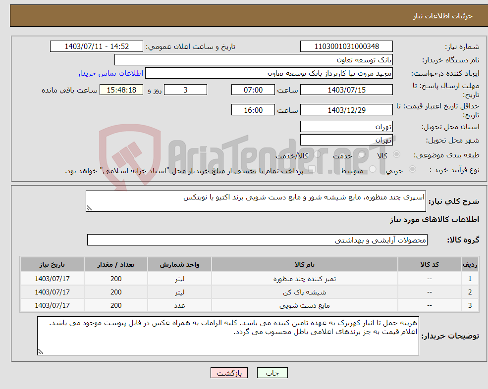Select the متوسط purchase type radio
The height and width of the screenshot is (389, 488).
point(373,169)
